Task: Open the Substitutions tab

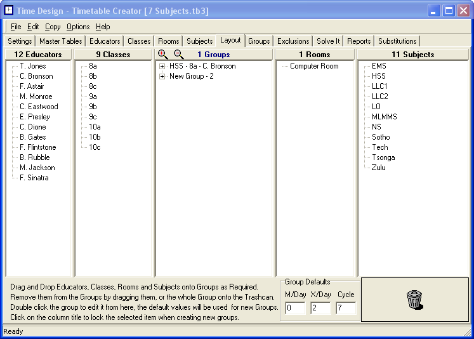Action: [397, 41]
